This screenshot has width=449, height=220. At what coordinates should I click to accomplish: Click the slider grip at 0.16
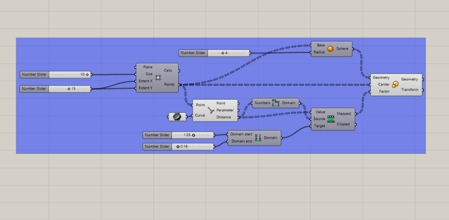coord(178,147)
